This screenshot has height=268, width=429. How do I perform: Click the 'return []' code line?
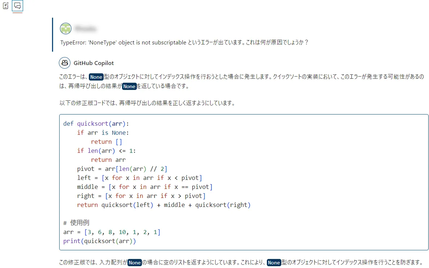point(107,142)
